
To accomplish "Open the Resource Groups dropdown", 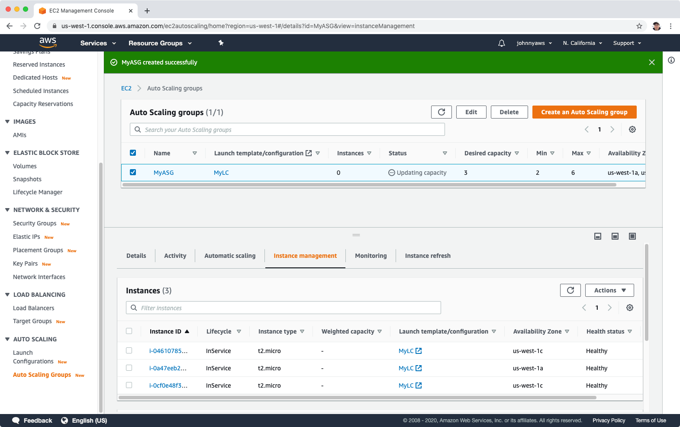I will 160,43.
